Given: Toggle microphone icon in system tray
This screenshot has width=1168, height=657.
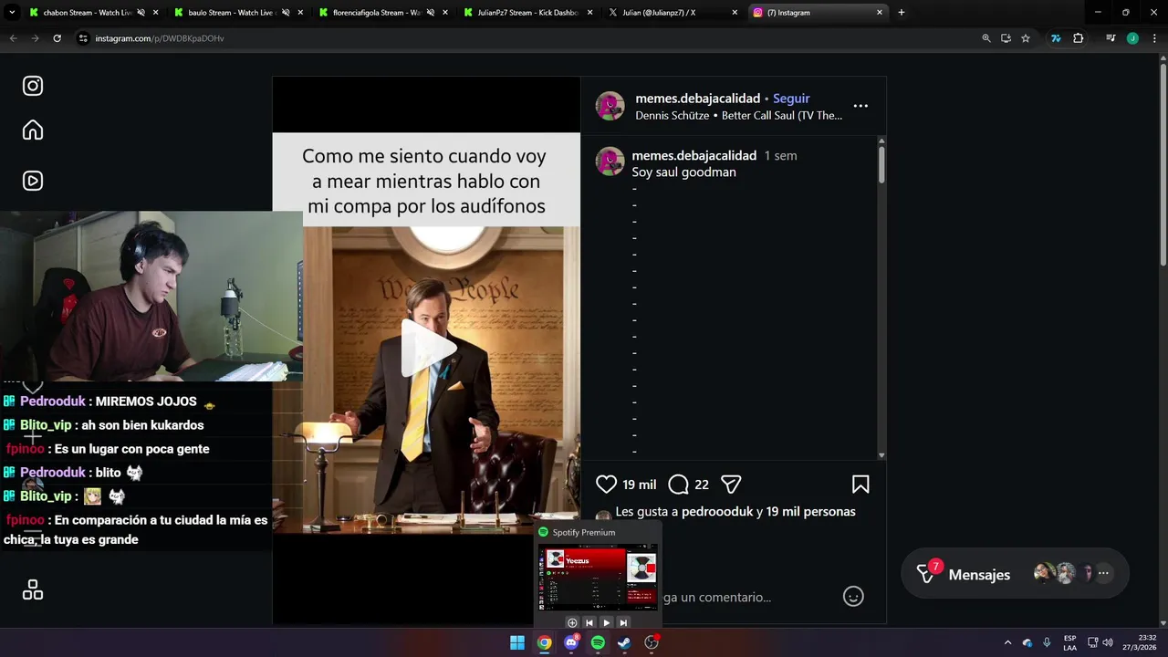Looking at the screenshot, I should (x=1047, y=642).
